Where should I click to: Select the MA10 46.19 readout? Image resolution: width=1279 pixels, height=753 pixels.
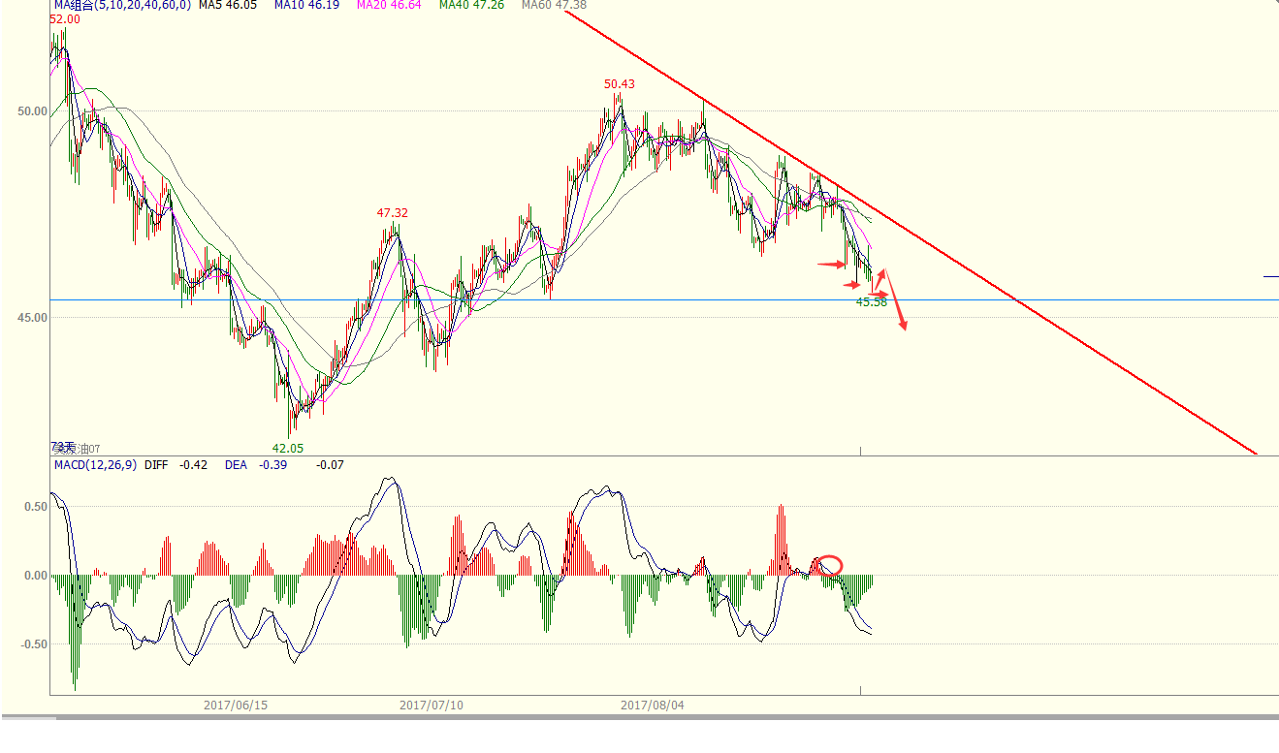point(306,5)
